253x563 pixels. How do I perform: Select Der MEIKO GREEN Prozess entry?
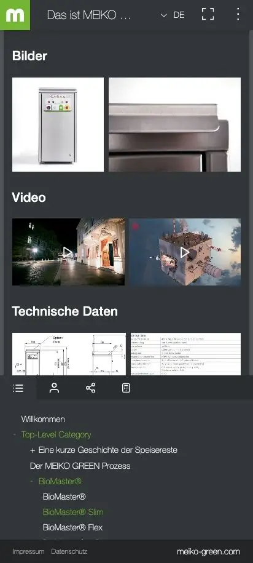(x=80, y=466)
